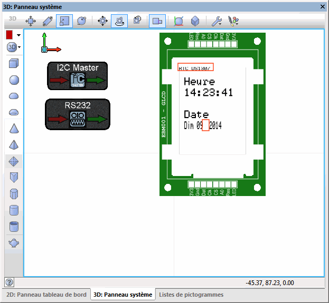Image resolution: width=329 pixels, height=303 pixels.
Task: Insert a cube primitive from sidebar
Action: [x=14, y=63]
